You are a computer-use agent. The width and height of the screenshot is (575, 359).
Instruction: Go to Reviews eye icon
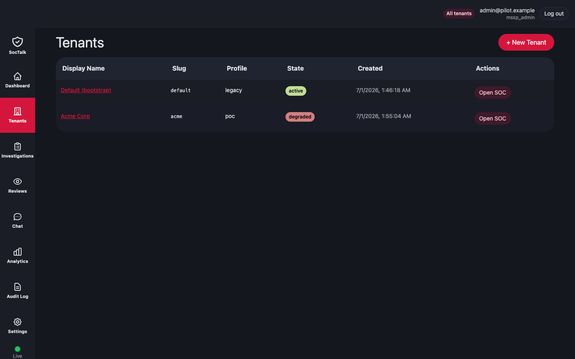point(18,181)
